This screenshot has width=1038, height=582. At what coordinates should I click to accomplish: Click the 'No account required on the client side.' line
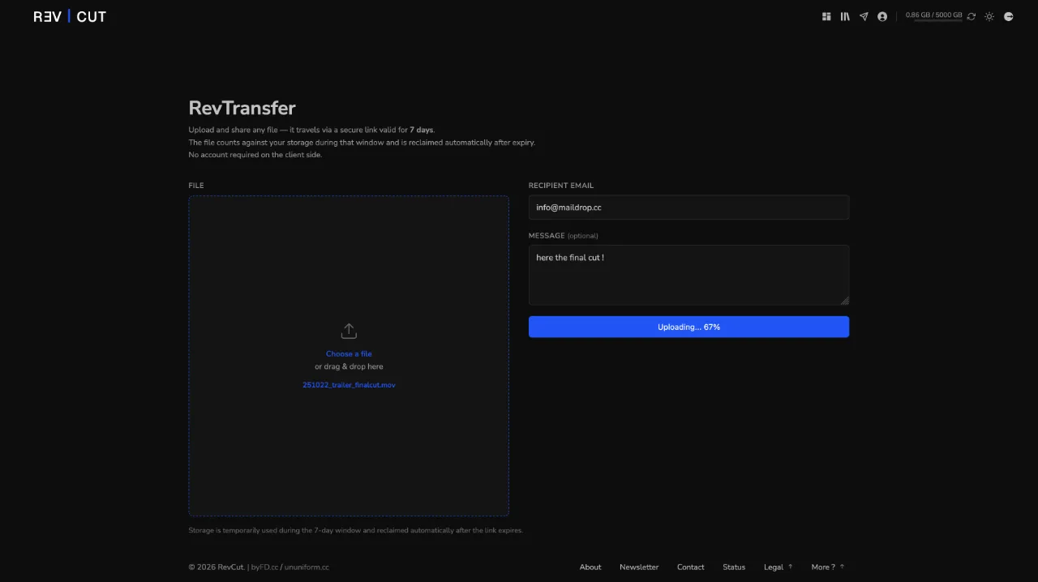[255, 155]
